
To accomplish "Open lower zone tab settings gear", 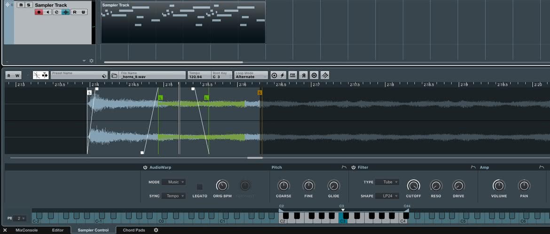I will (156, 230).
